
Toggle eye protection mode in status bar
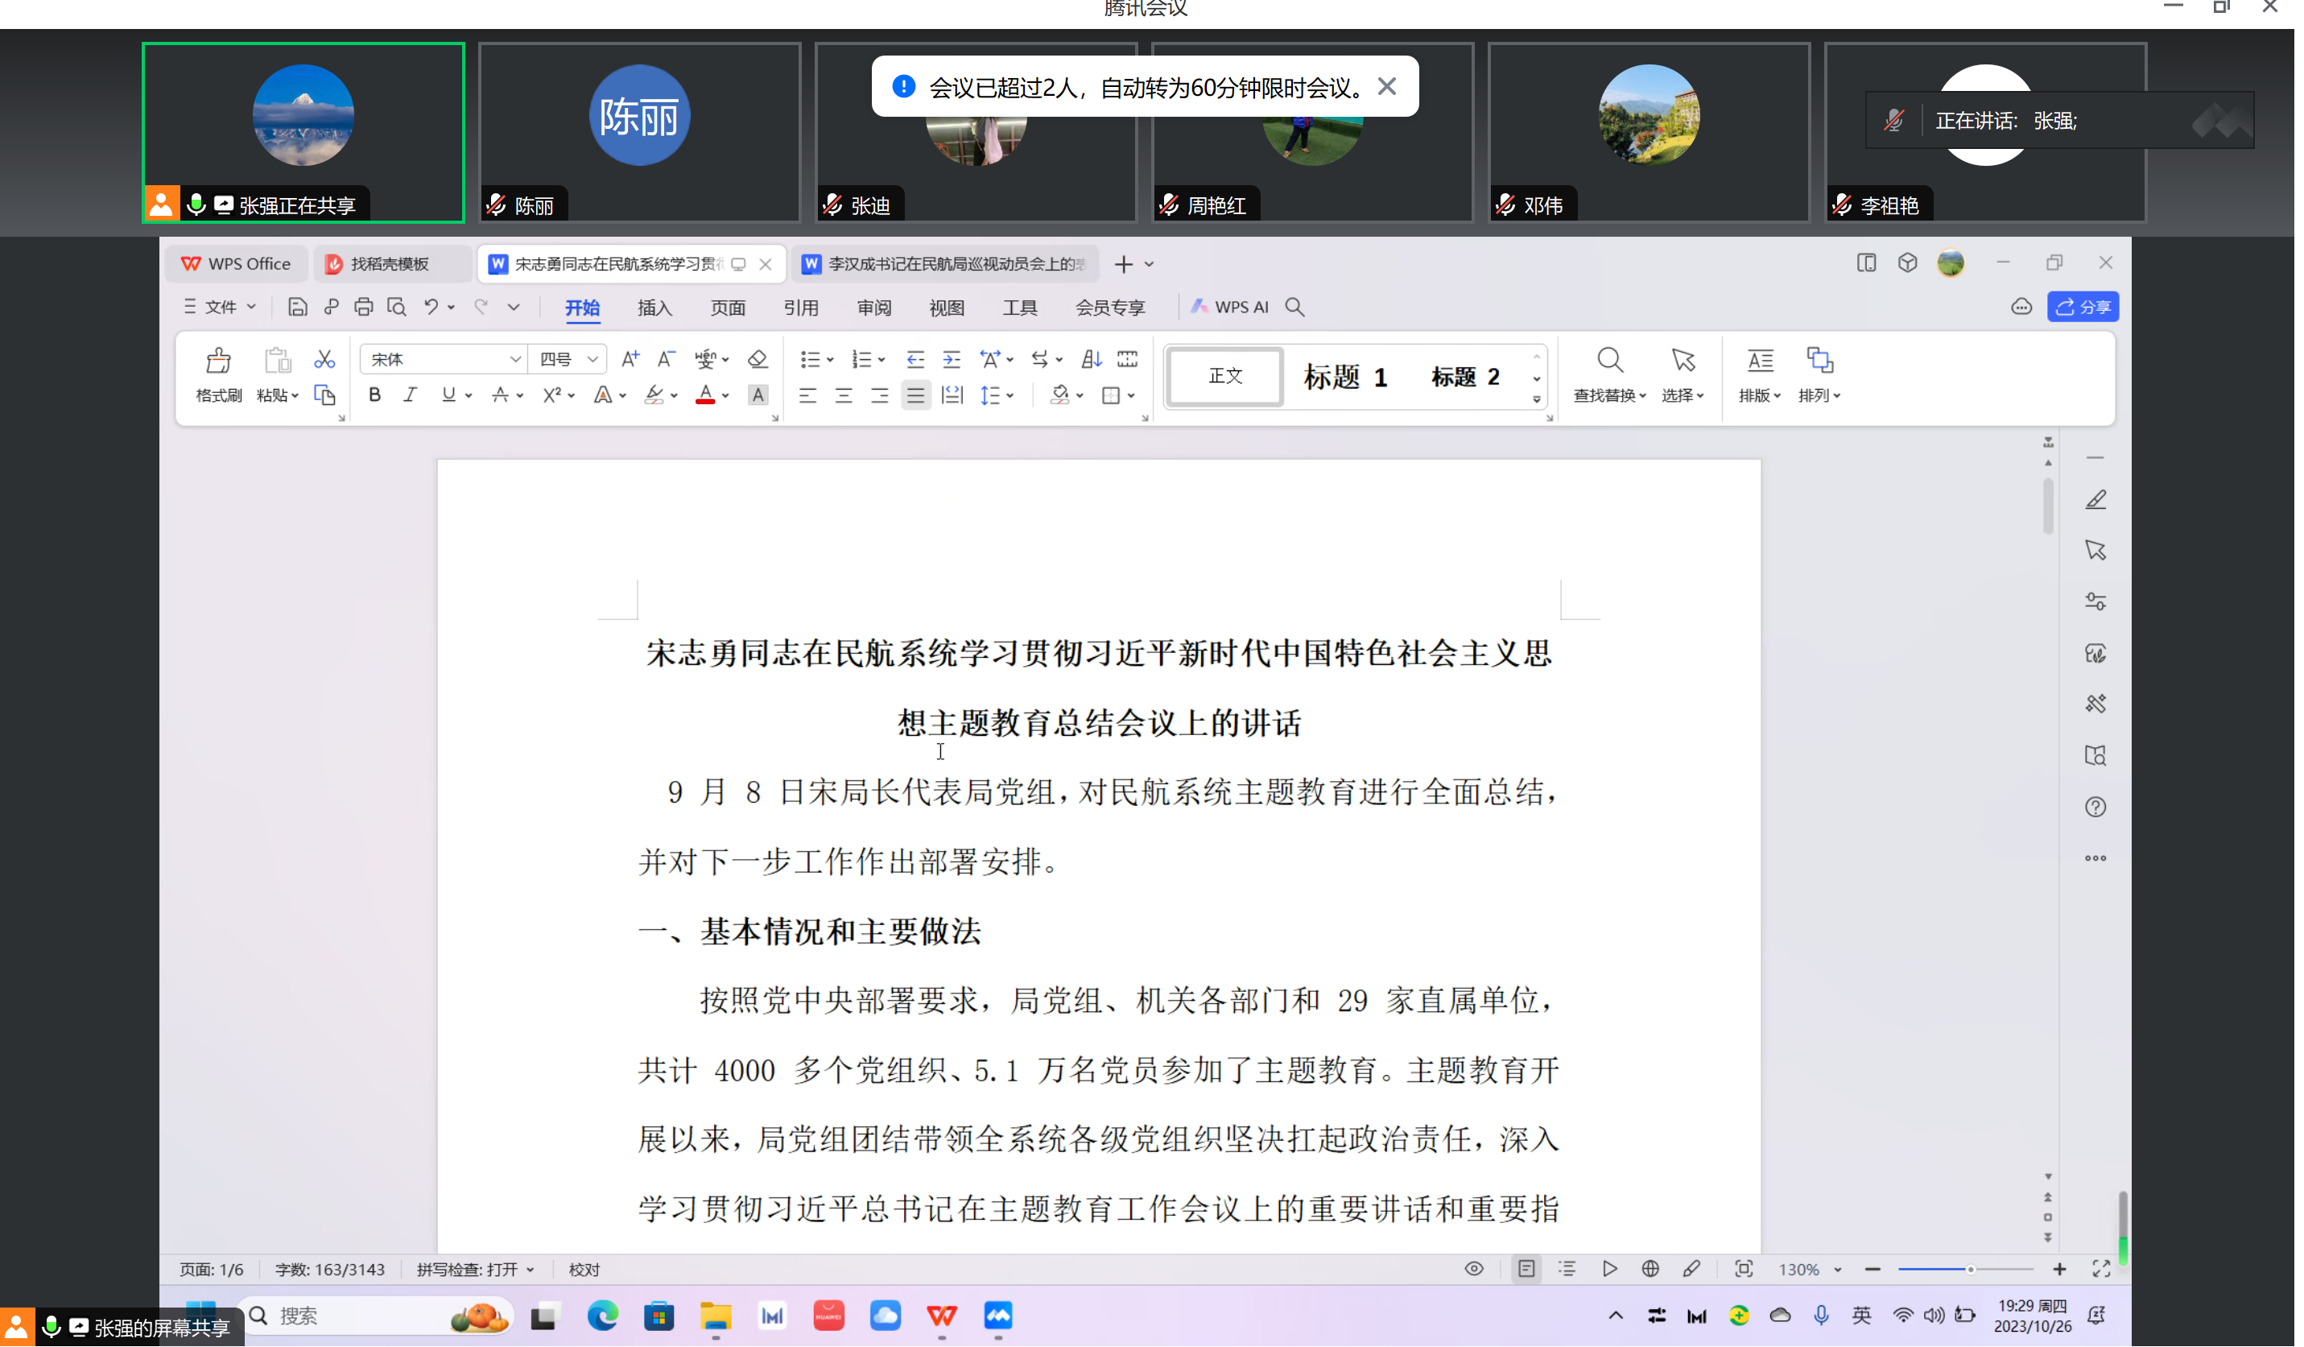(1474, 1269)
